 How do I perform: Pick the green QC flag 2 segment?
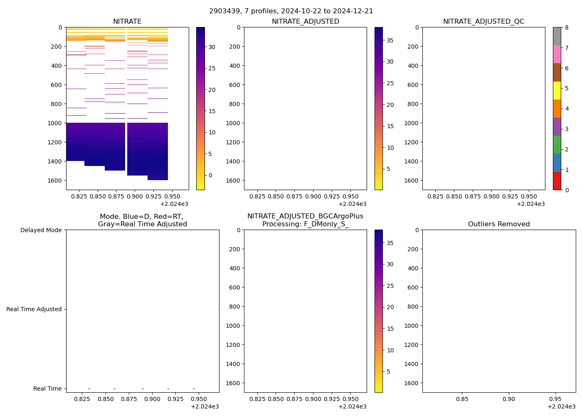pos(557,145)
